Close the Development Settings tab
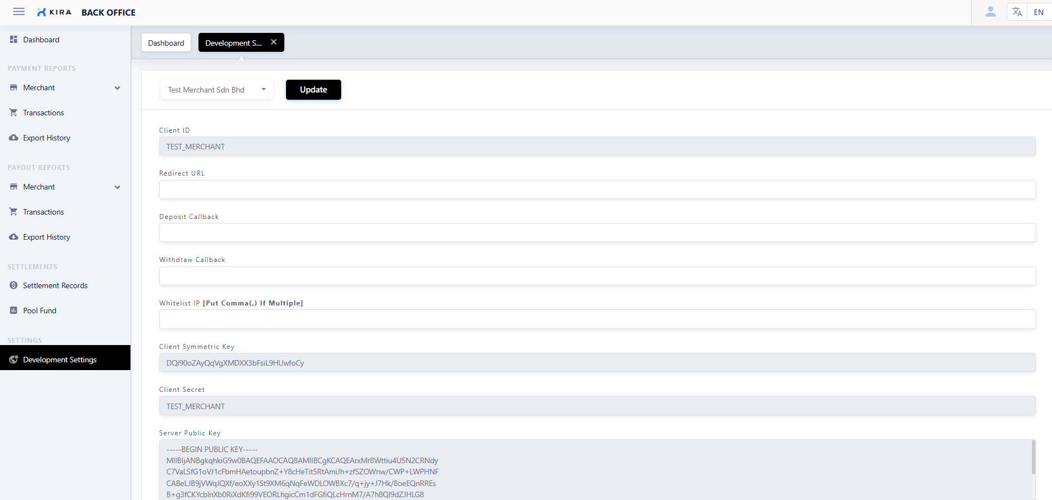Screen dimensions: 1052x500 274,42
